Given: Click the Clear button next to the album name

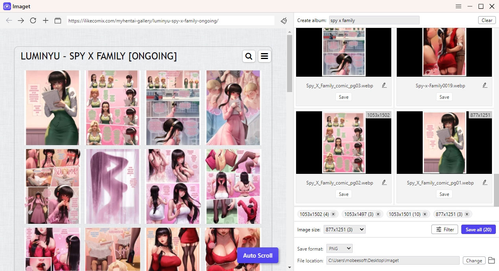Looking at the screenshot, I should (487, 20).
